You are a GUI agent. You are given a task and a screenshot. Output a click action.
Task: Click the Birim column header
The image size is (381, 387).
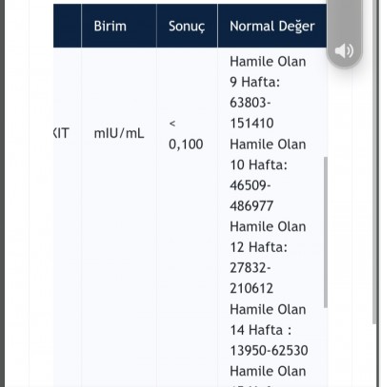pyautogui.click(x=110, y=26)
